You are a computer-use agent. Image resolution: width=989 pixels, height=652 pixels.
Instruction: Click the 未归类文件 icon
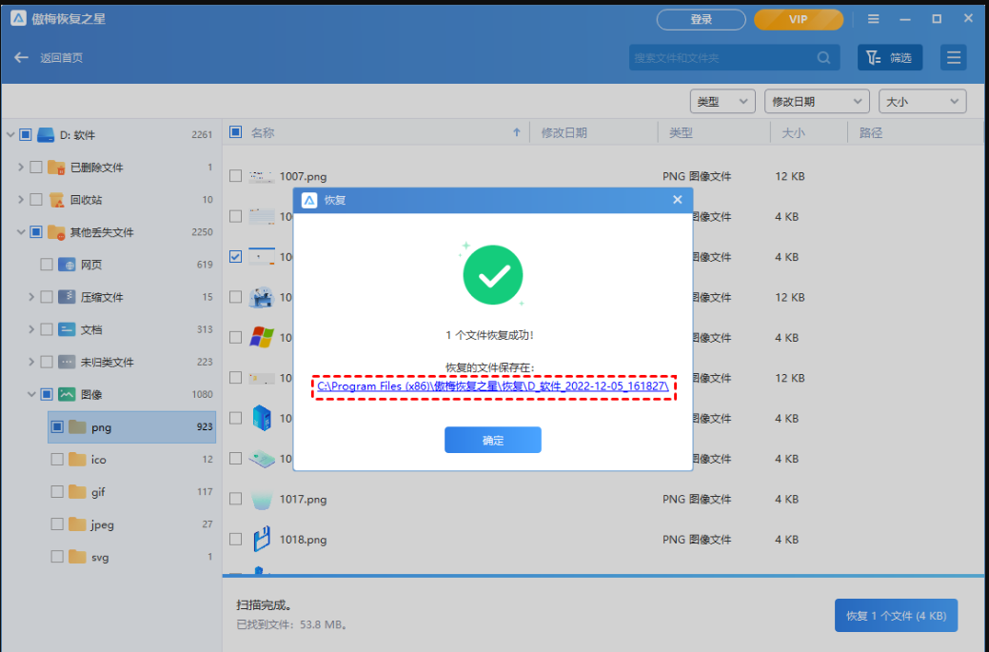67,362
